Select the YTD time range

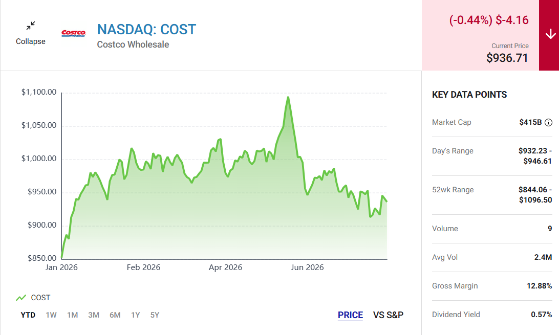(28, 315)
